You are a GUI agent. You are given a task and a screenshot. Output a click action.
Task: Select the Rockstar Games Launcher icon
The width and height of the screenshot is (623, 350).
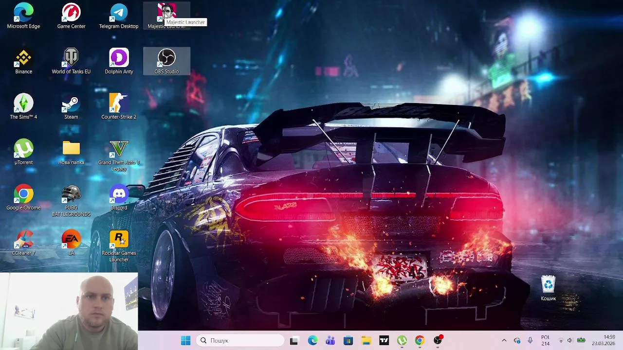(119, 245)
